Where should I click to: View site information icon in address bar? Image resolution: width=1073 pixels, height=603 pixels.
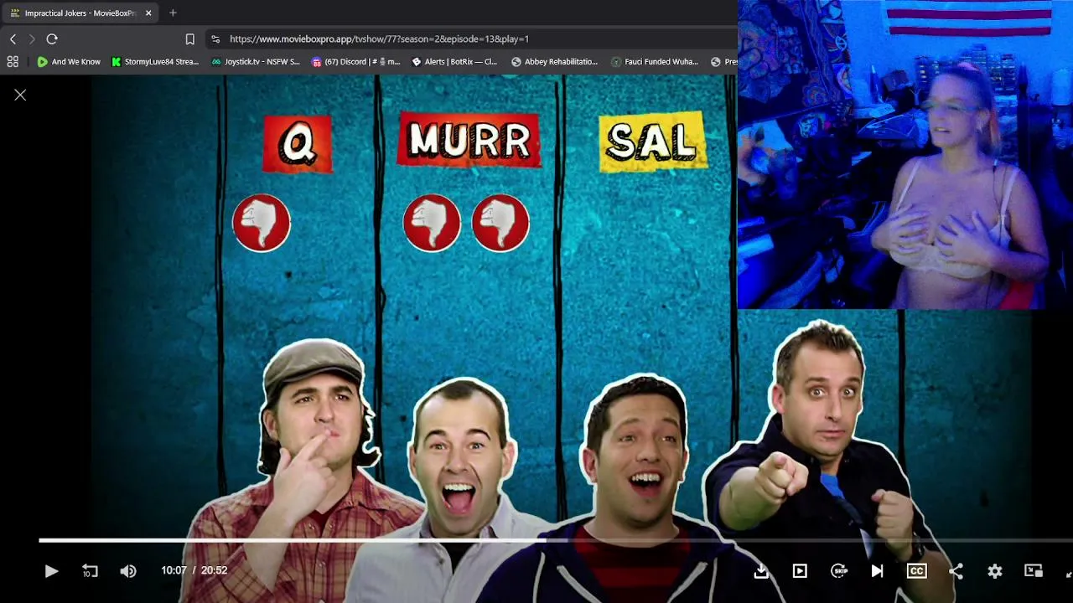pyautogui.click(x=215, y=39)
